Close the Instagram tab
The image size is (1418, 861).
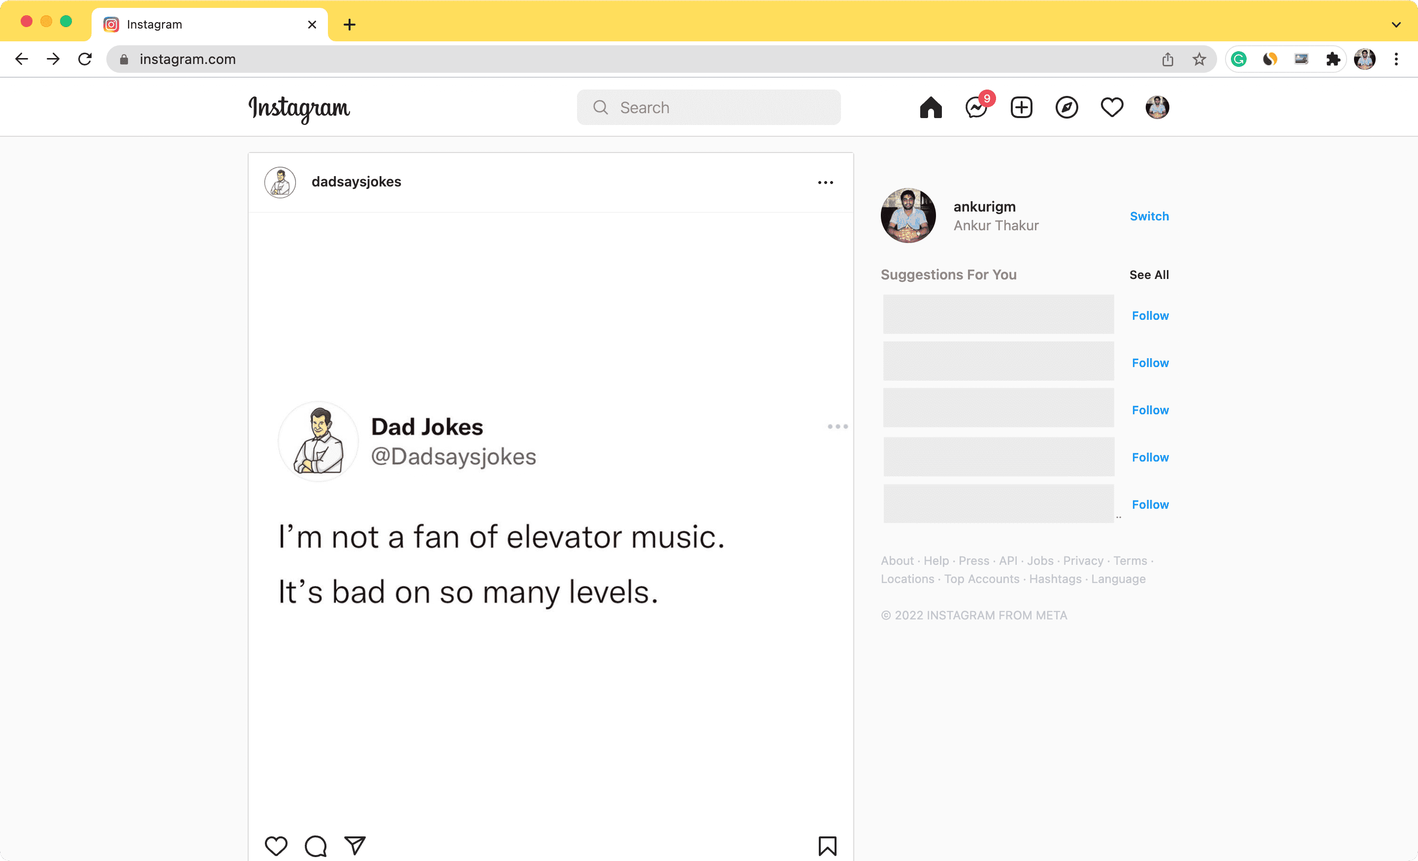click(312, 24)
